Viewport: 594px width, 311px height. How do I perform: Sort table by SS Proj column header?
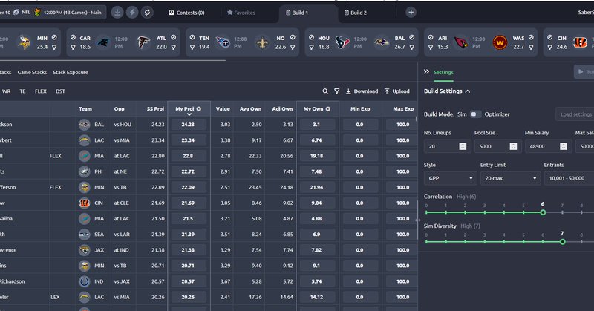click(x=155, y=108)
